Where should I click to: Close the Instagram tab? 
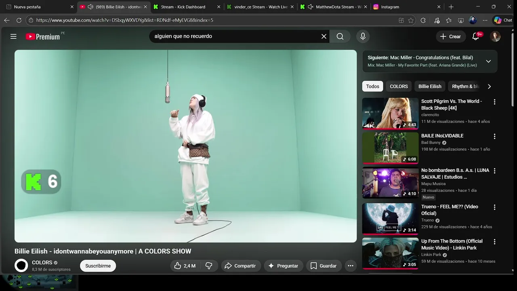pyautogui.click(x=439, y=7)
